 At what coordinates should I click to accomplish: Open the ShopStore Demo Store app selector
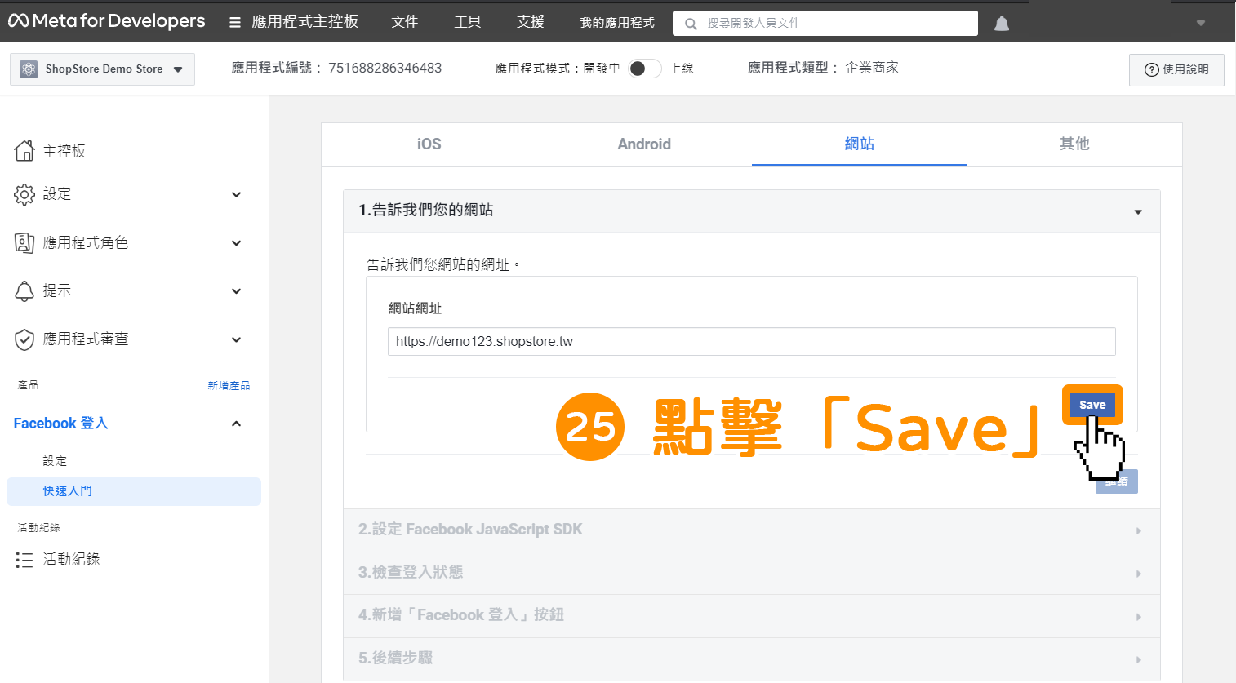pyautogui.click(x=102, y=69)
